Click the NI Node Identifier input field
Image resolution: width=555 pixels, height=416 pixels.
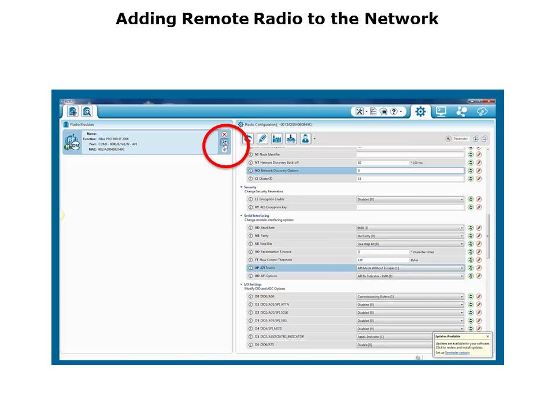pos(410,155)
